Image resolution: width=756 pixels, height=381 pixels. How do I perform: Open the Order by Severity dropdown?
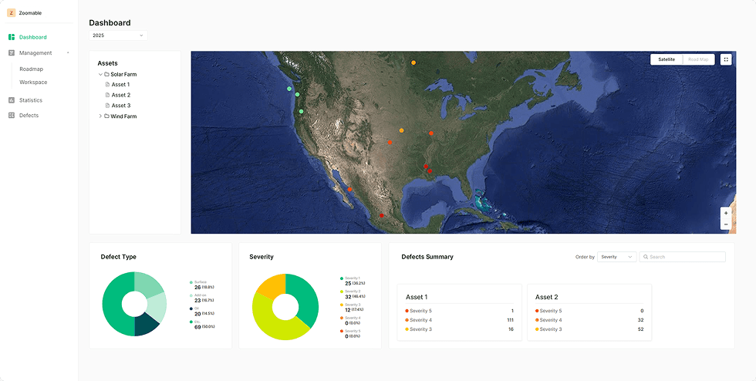[616, 257]
